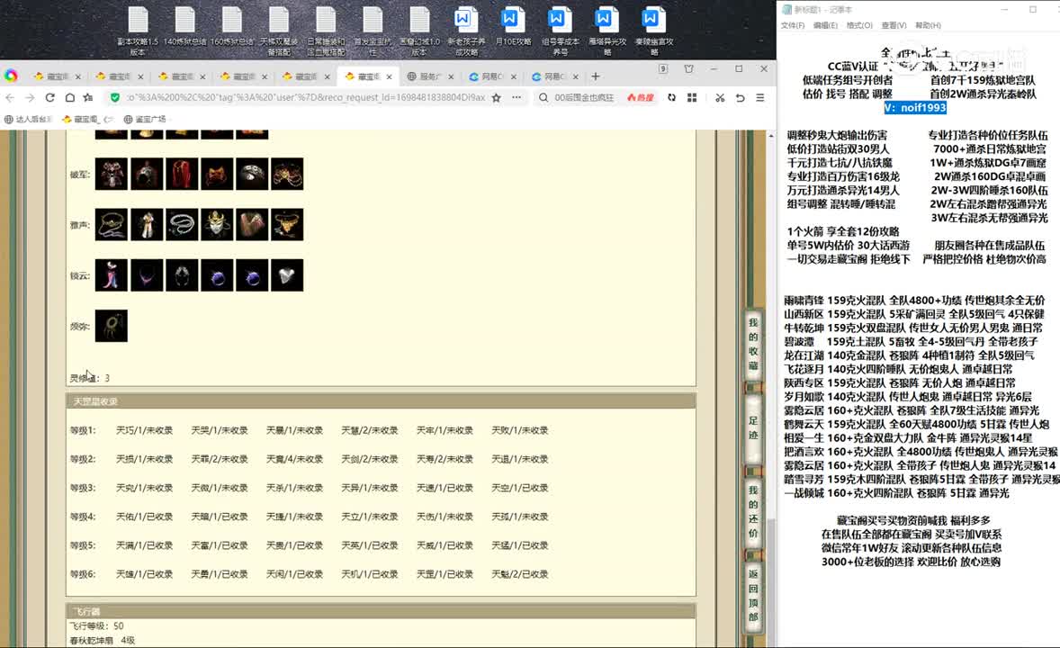Click the extensions grid icon
Viewport: 1060px width, 648px height.
[x=692, y=97]
